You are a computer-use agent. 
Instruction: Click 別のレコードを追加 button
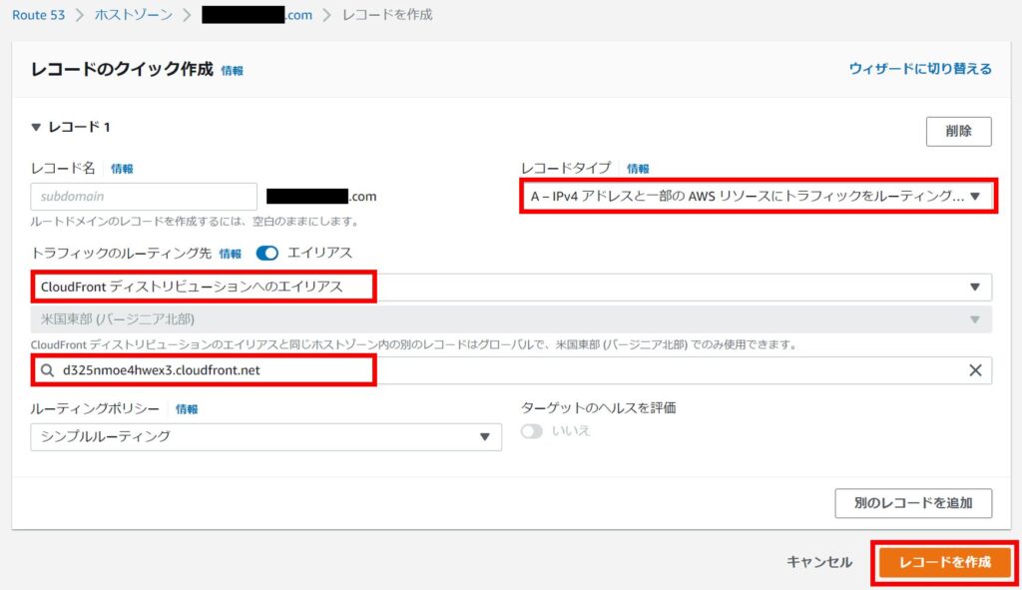[912, 503]
